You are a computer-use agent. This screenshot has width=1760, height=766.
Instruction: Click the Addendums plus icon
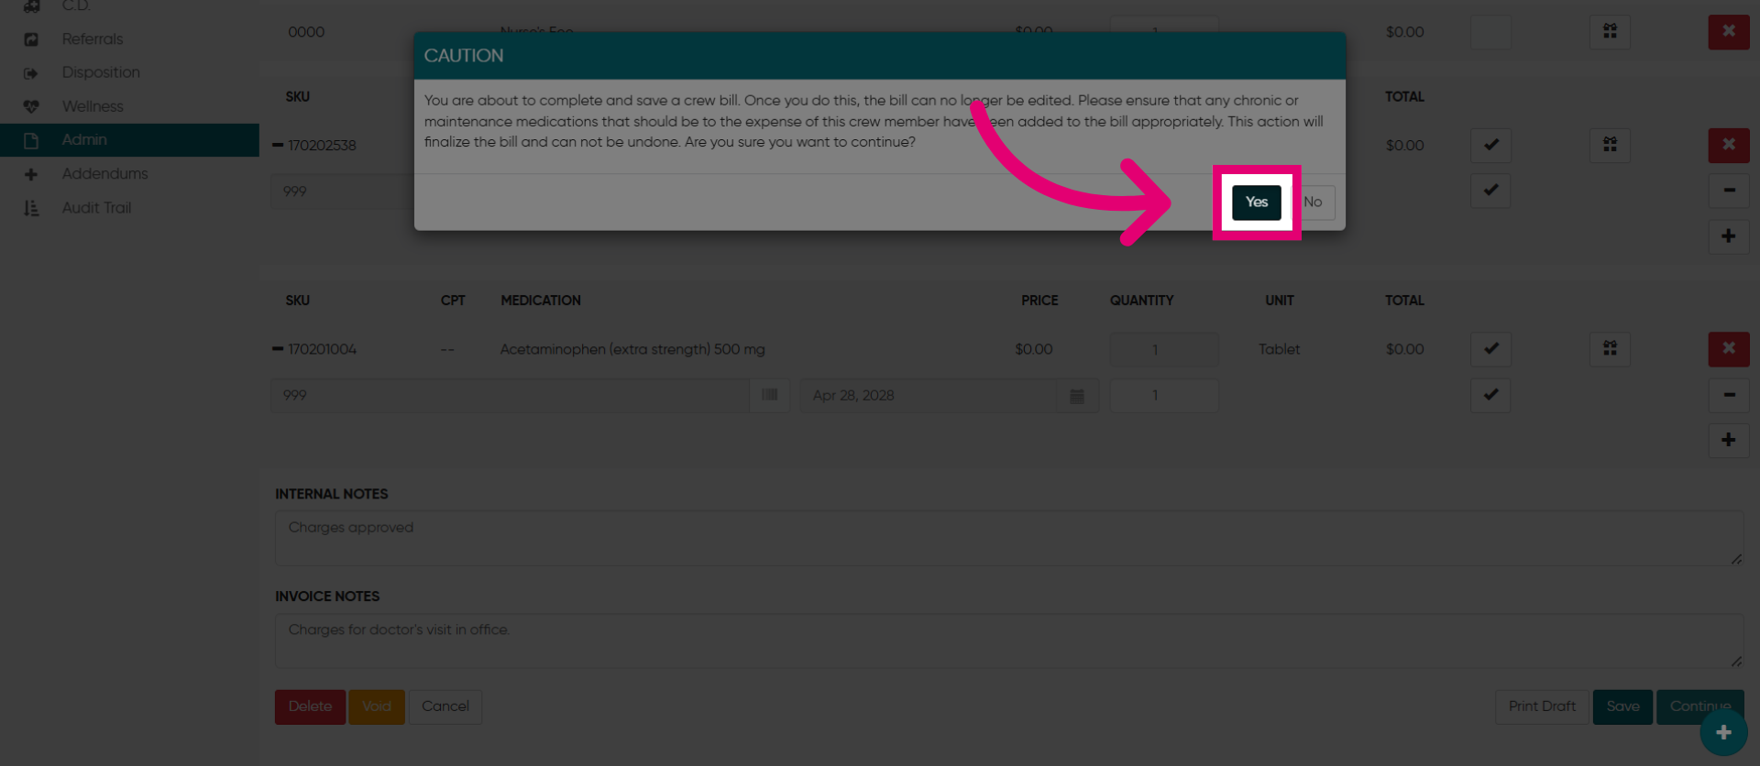coord(31,174)
